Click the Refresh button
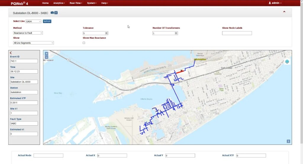Image resolution: width=303 pixels, height=164 pixels. pos(47,21)
